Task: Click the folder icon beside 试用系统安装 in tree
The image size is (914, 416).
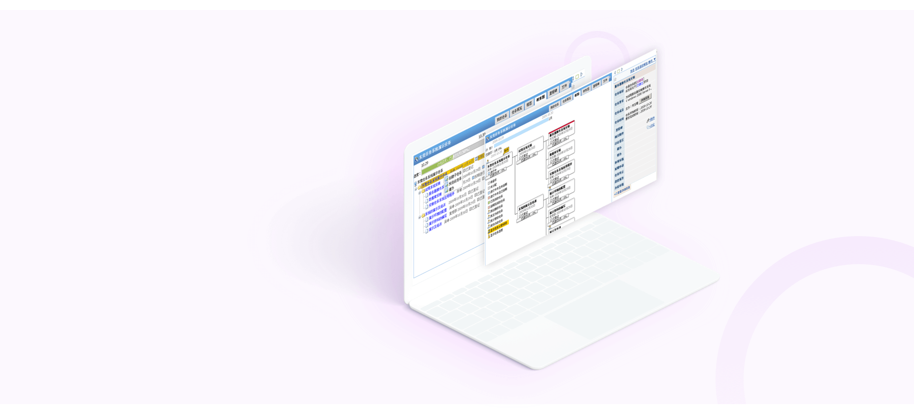Action: click(x=423, y=190)
